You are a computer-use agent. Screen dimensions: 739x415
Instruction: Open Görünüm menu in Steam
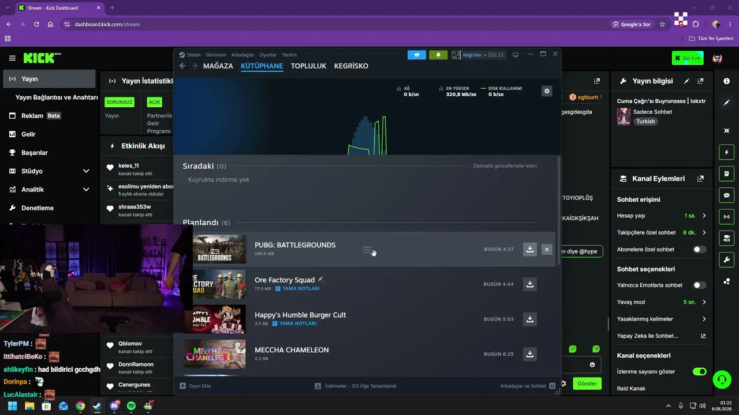click(x=216, y=55)
